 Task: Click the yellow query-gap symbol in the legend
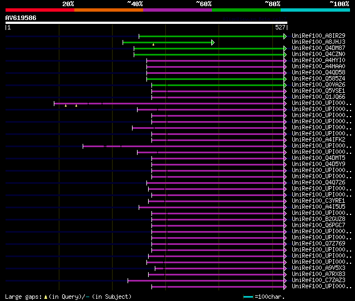coord(45,297)
